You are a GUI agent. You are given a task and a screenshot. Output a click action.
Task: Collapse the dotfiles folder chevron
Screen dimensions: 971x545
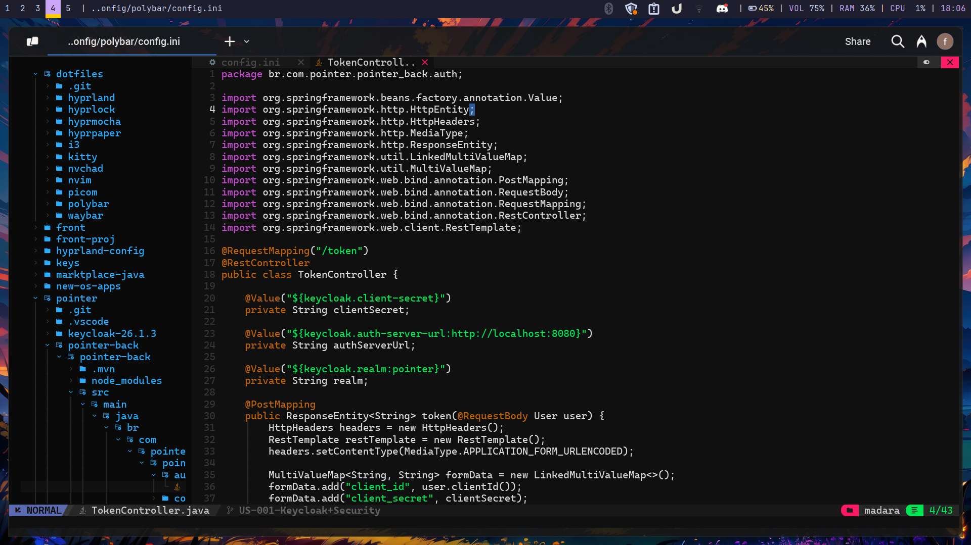click(x=35, y=74)
